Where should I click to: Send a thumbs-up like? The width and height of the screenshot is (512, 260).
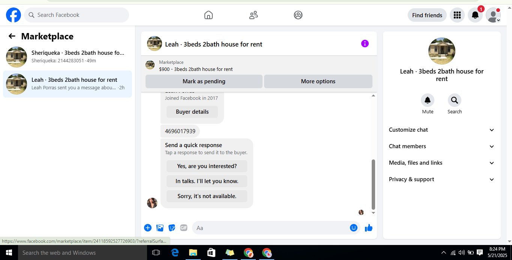coord(369,228)
